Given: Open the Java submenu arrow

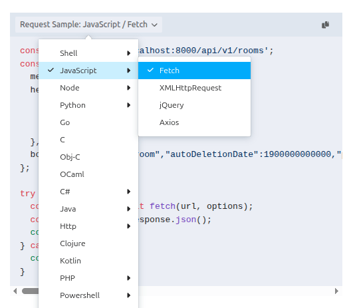Looking at the screenshot, I should 128,209.
